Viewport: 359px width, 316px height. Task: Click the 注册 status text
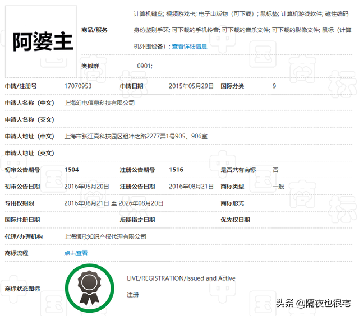(x=133, y=295)
